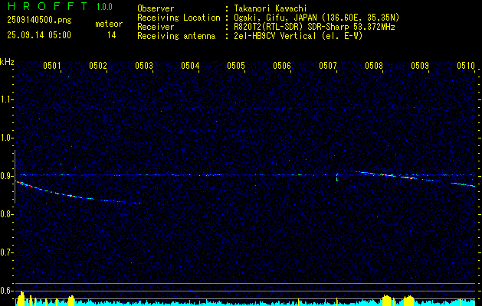Select the 0507 time marker
482x306 pixels.
[x=328, y=67]
